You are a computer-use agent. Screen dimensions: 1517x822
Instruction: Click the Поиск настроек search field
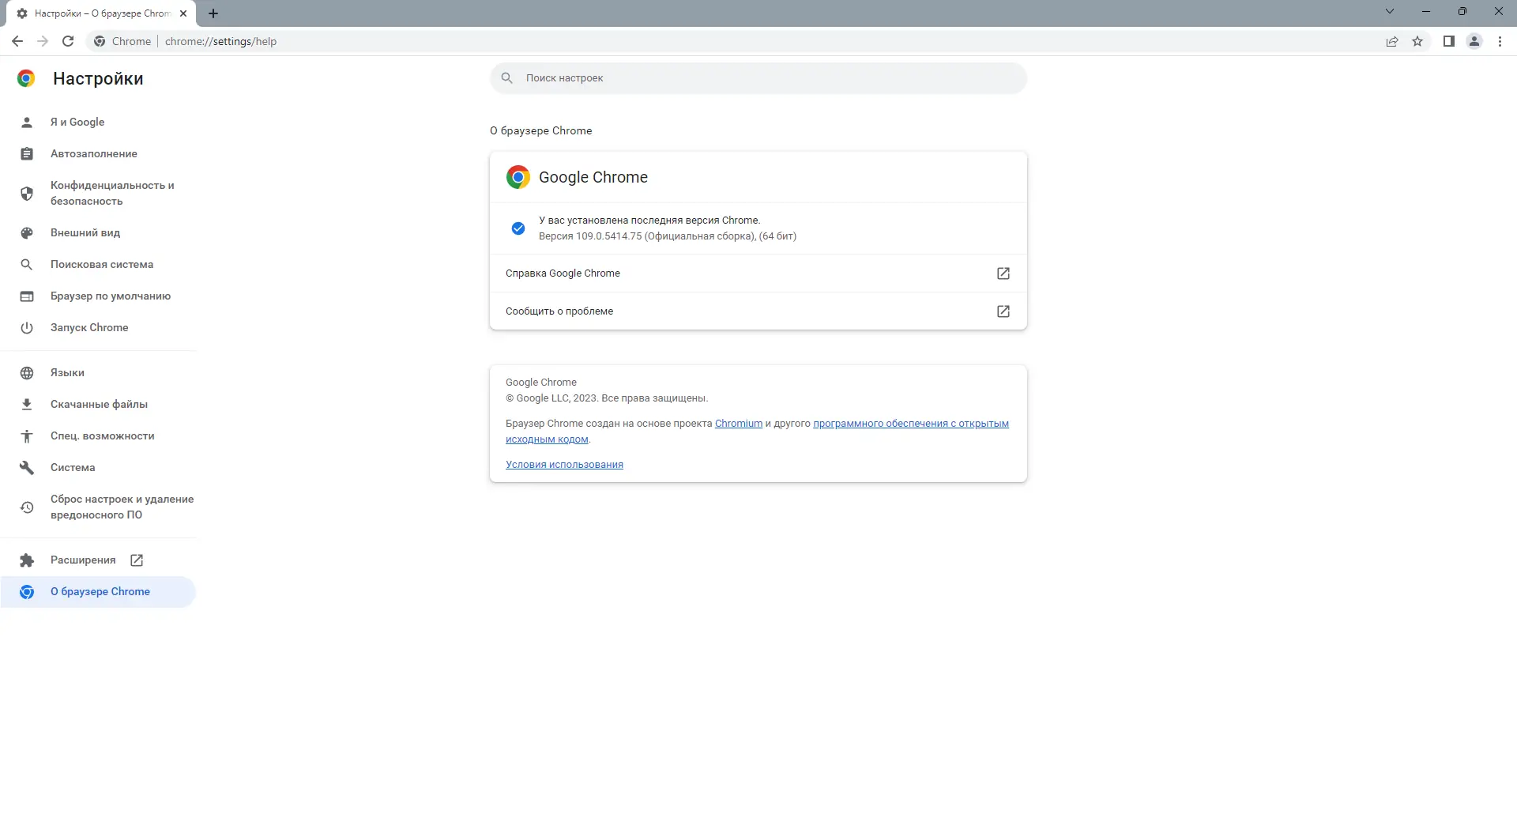pos(758,78)
